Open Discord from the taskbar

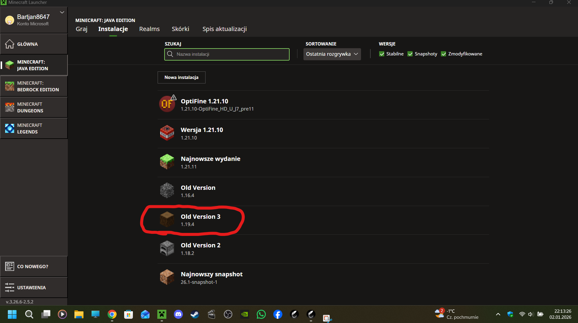(x=178, y=315)
